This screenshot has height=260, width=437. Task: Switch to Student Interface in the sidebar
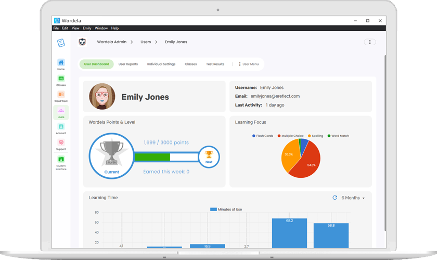point(61,163)
